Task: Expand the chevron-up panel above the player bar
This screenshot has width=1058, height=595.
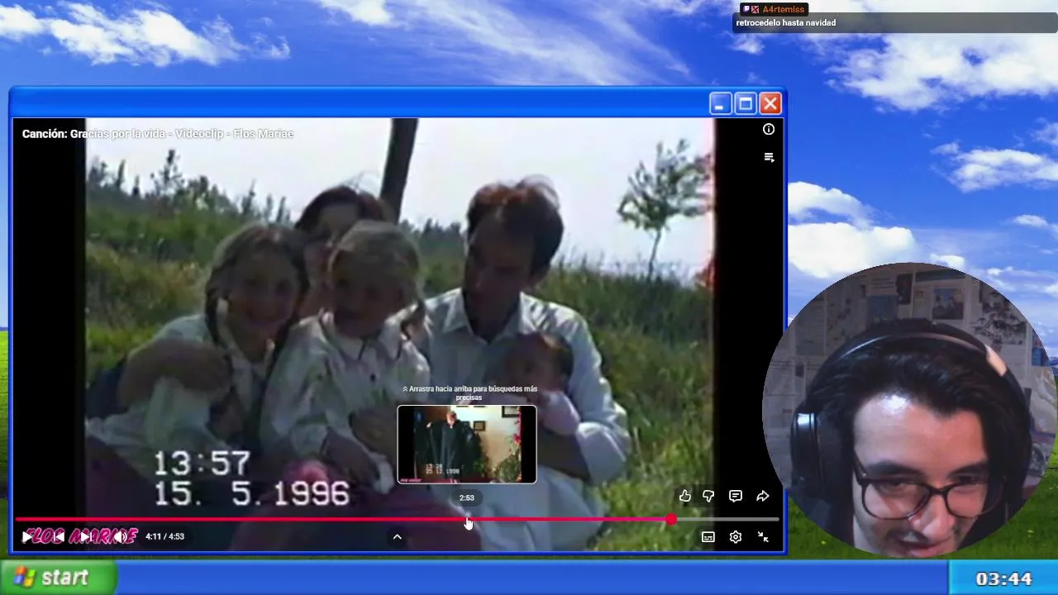Action: [x=397, y=537]
